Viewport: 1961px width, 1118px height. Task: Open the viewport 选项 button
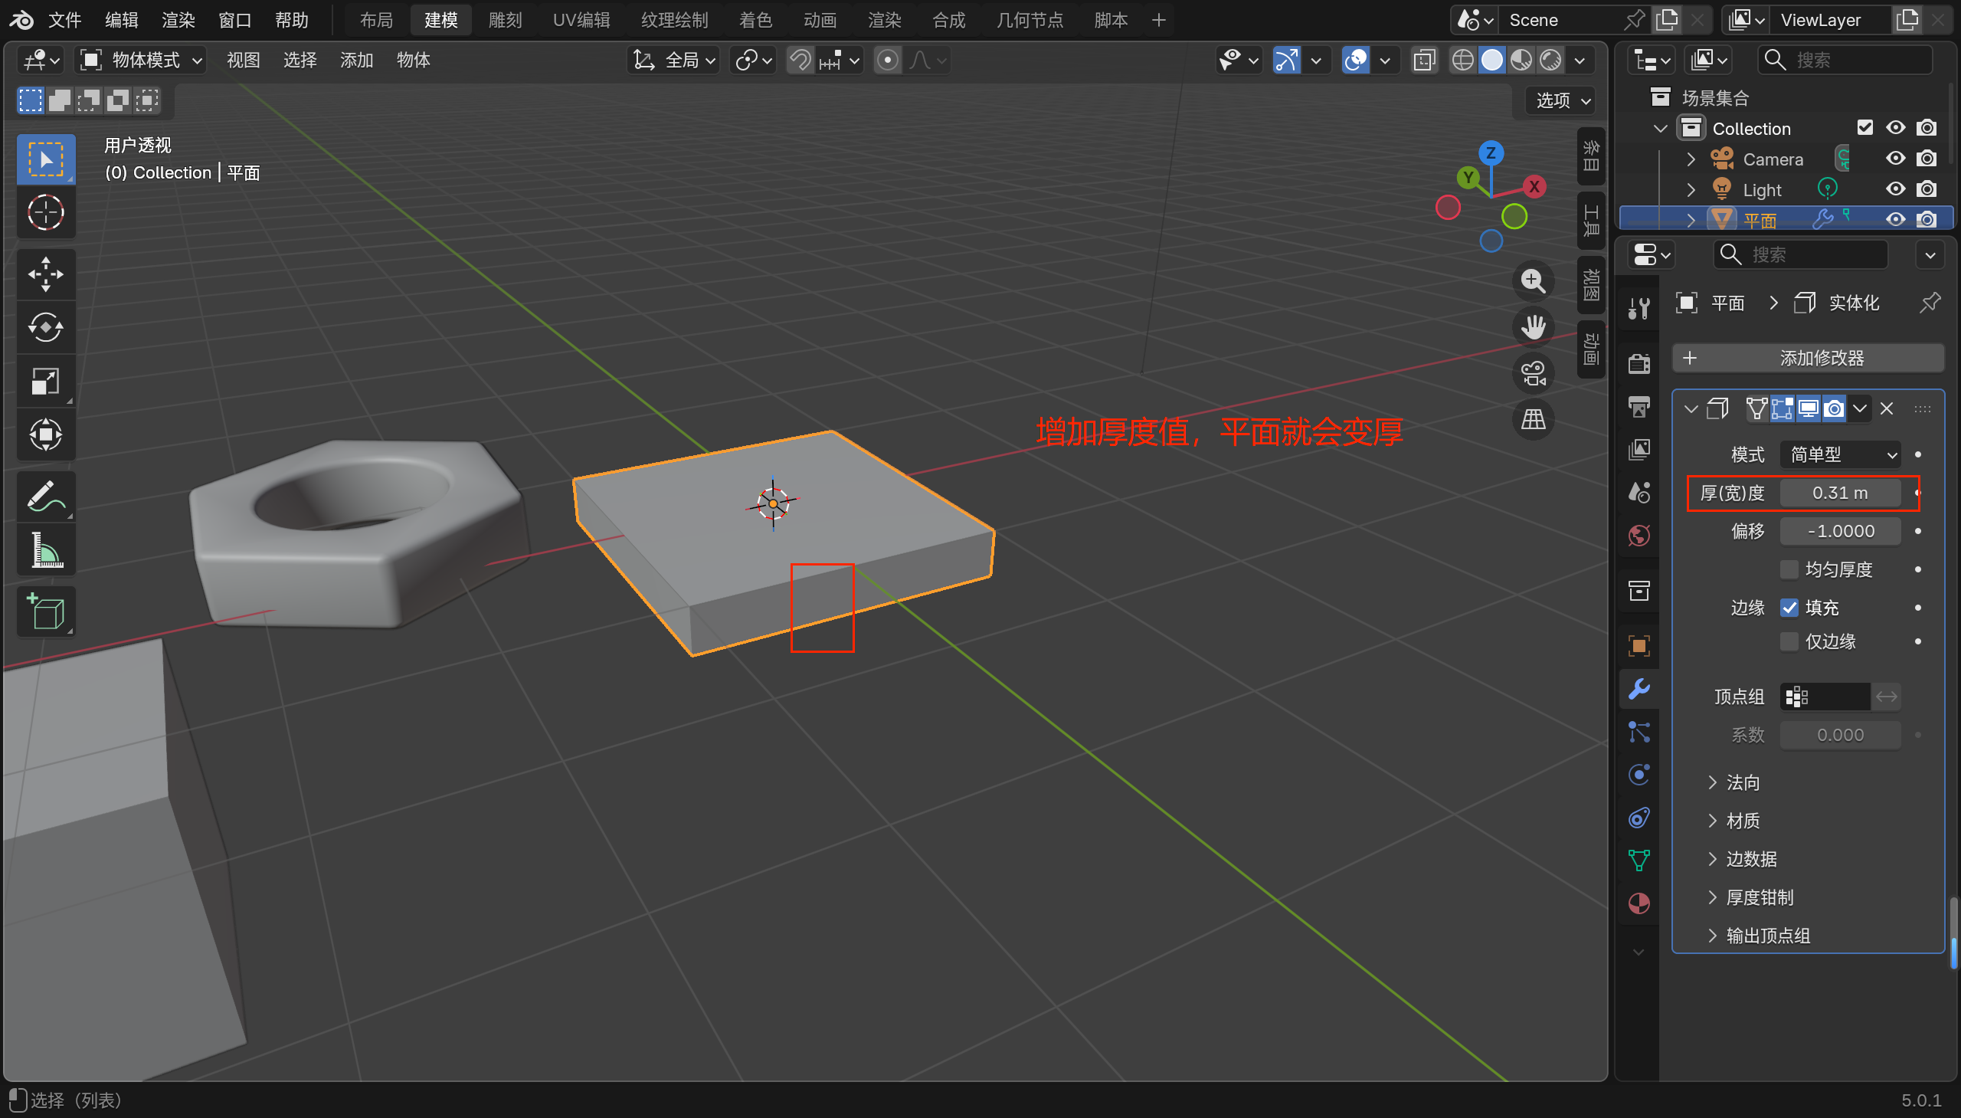tap(1562, 100)
